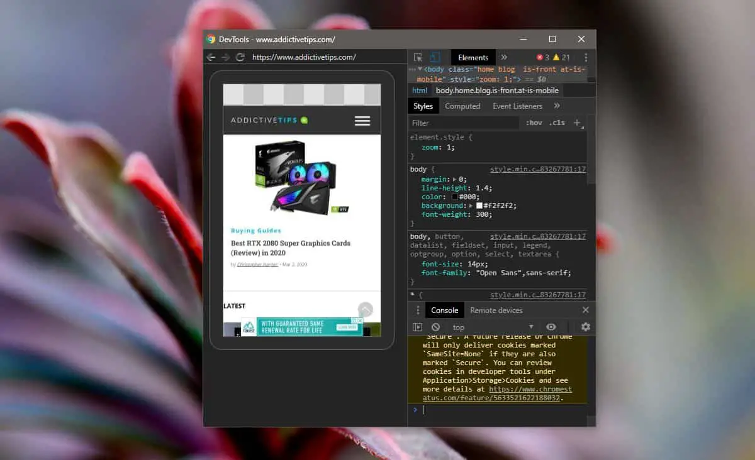Open style.min.css link for * rule
The width and height of the screenshot is (755, 460).
538,295
